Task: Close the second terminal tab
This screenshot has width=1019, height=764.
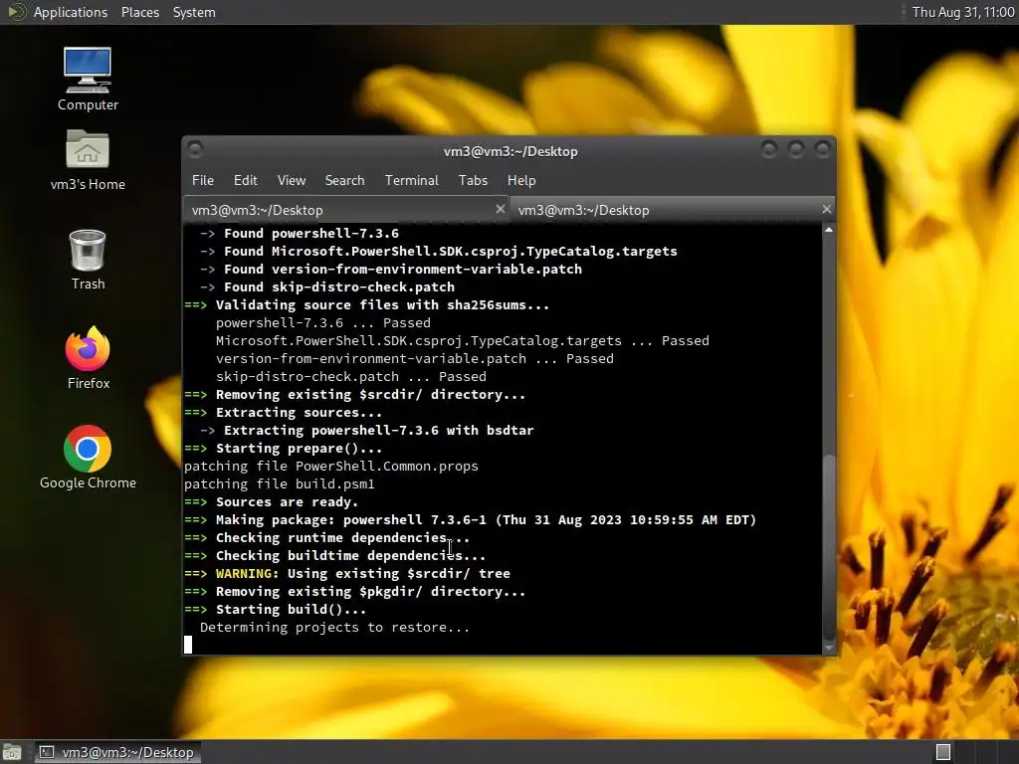Action: tap(826, 209)
